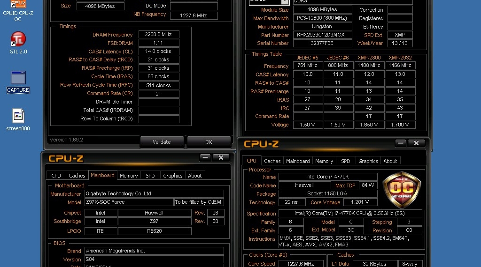The height and width of the screenshot is (267, 481).
Task: Open Memory tab in Mainboard window
Action: coord(129,176)
